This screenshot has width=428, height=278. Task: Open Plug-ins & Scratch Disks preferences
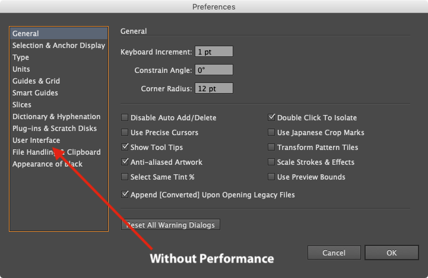point(55,129)
